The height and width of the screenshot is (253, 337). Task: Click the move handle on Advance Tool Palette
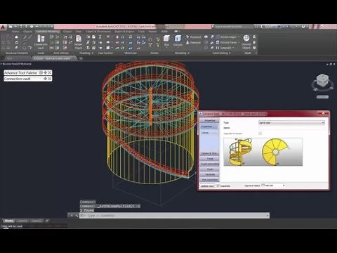click(x=45, y=72)
